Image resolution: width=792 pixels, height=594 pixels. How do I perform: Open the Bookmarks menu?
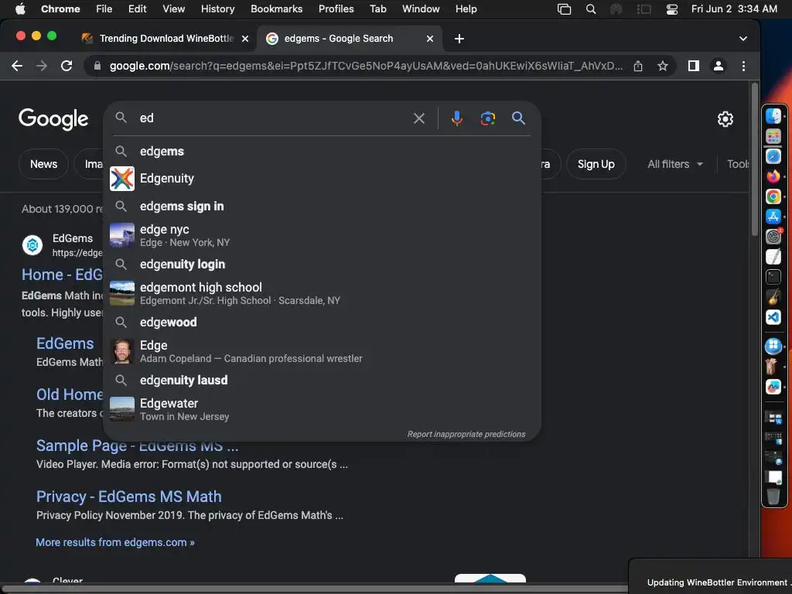tap(276, 9)
